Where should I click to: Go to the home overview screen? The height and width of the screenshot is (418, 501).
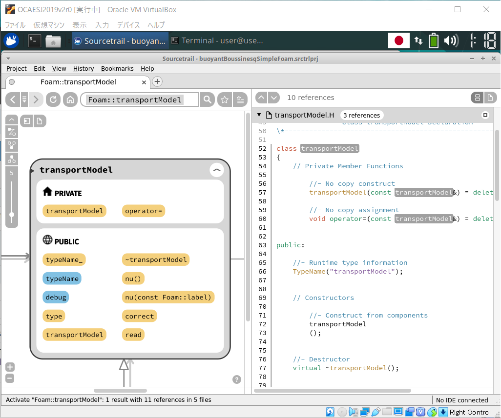(x=70, y=100)
